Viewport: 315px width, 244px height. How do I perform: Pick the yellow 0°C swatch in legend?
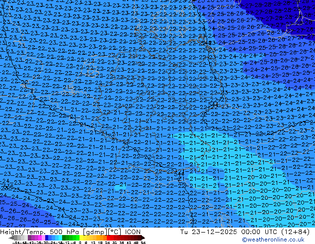click(x=81, y=238)
